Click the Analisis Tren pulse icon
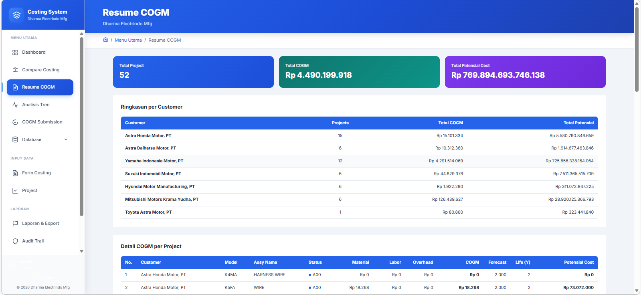The image size is (641, 295). (x=15, y=105)
